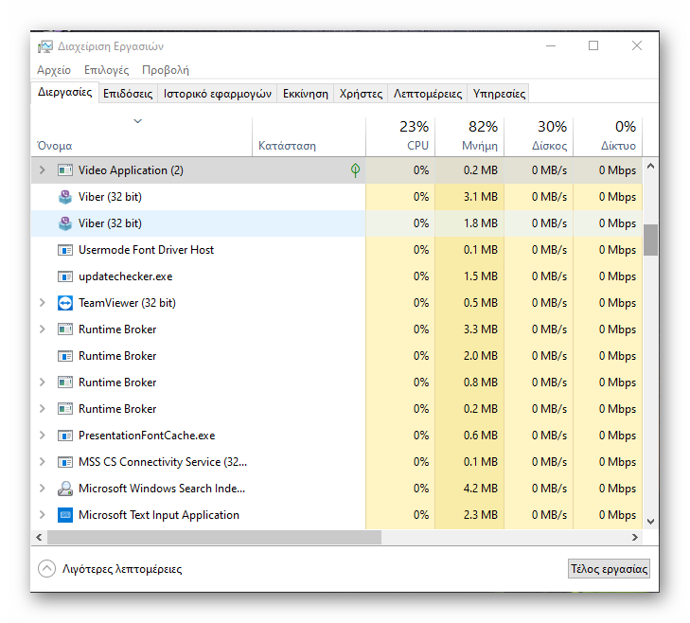Click the 2.3 MB memory value
Viewport: 690px width, 623px height.
[480, 515]
